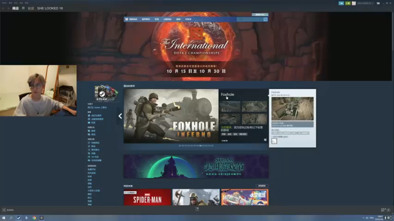Click the plus icon to add a game
Image resolution: width=394 pixels, height=221 pixels.
(4, 210)
